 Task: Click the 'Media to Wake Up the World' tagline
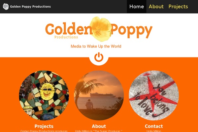(x=96, y=46)
